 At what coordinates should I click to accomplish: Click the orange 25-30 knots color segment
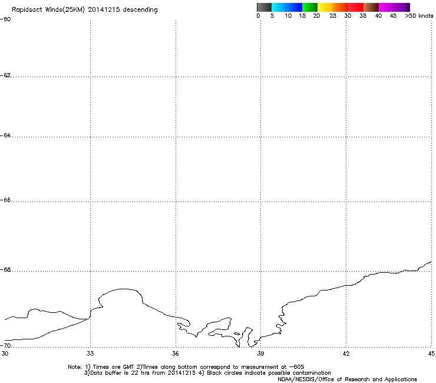341,7
